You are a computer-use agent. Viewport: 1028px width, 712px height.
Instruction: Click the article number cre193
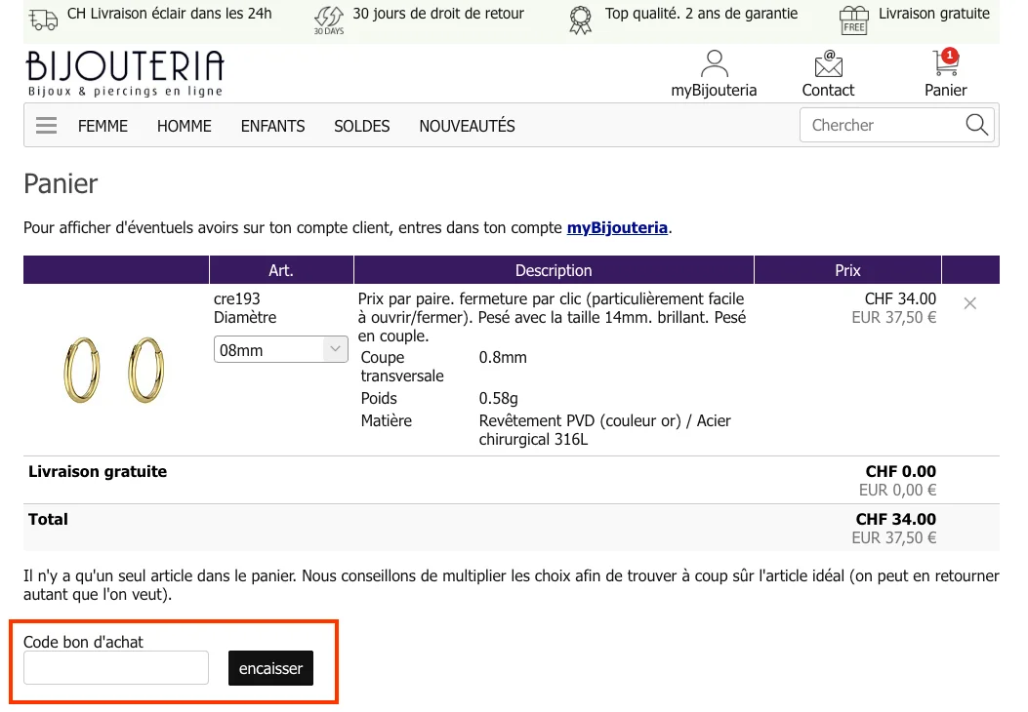click(x=236, y=298)
